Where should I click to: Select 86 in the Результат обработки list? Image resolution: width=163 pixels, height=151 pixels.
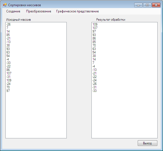[x=125, y=38]
